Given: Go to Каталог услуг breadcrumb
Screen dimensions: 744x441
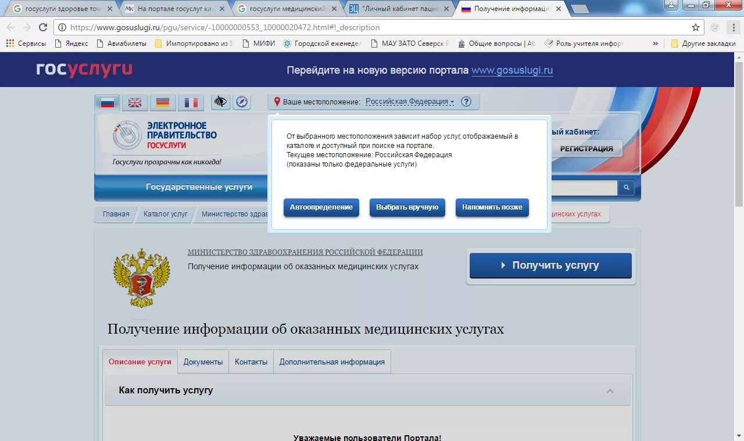Looking at the screenshot, I should click(166, 214).
